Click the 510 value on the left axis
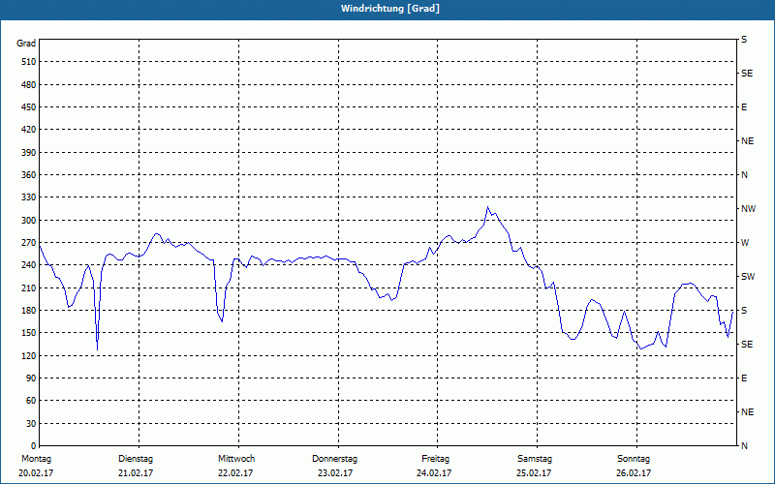The height and width of the screenshot is (484, 775). click(29, 62)
